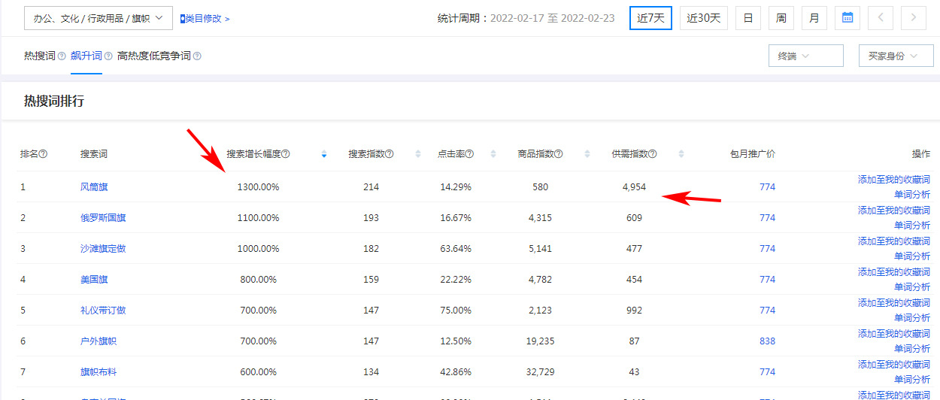Switch to the 高热度低竞争词 tab
Viewport: 940px width, 400px height.
pos(154,56)
